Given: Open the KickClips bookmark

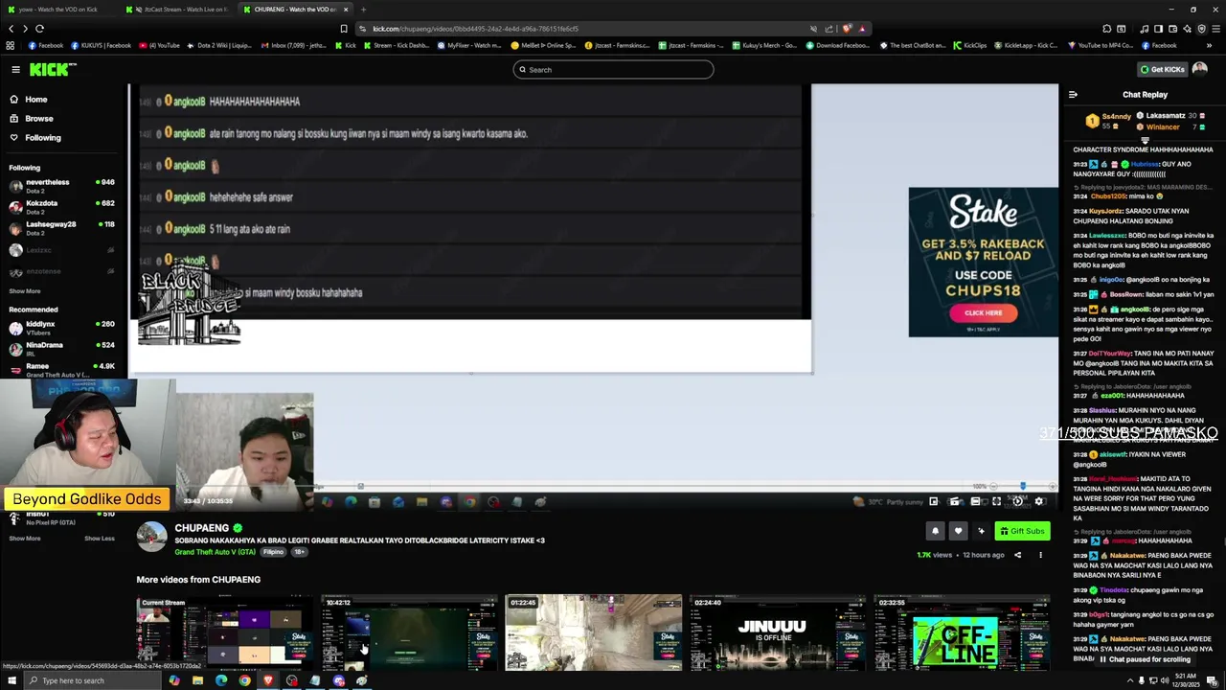Looking at the screenshot, I should point(970,45).
